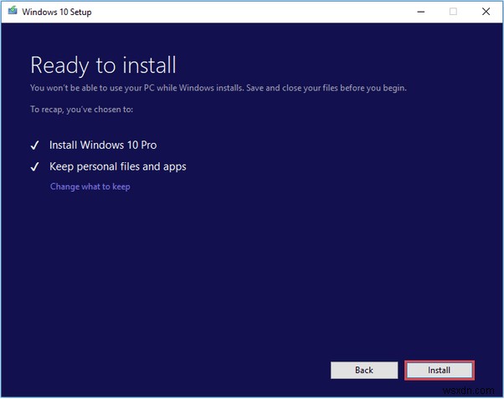Click the 'To recap, you've chosen to:' text
Image resolution: width=504 pixels, height=399 pixels.
pyautogui.click(x=82, y=110)
